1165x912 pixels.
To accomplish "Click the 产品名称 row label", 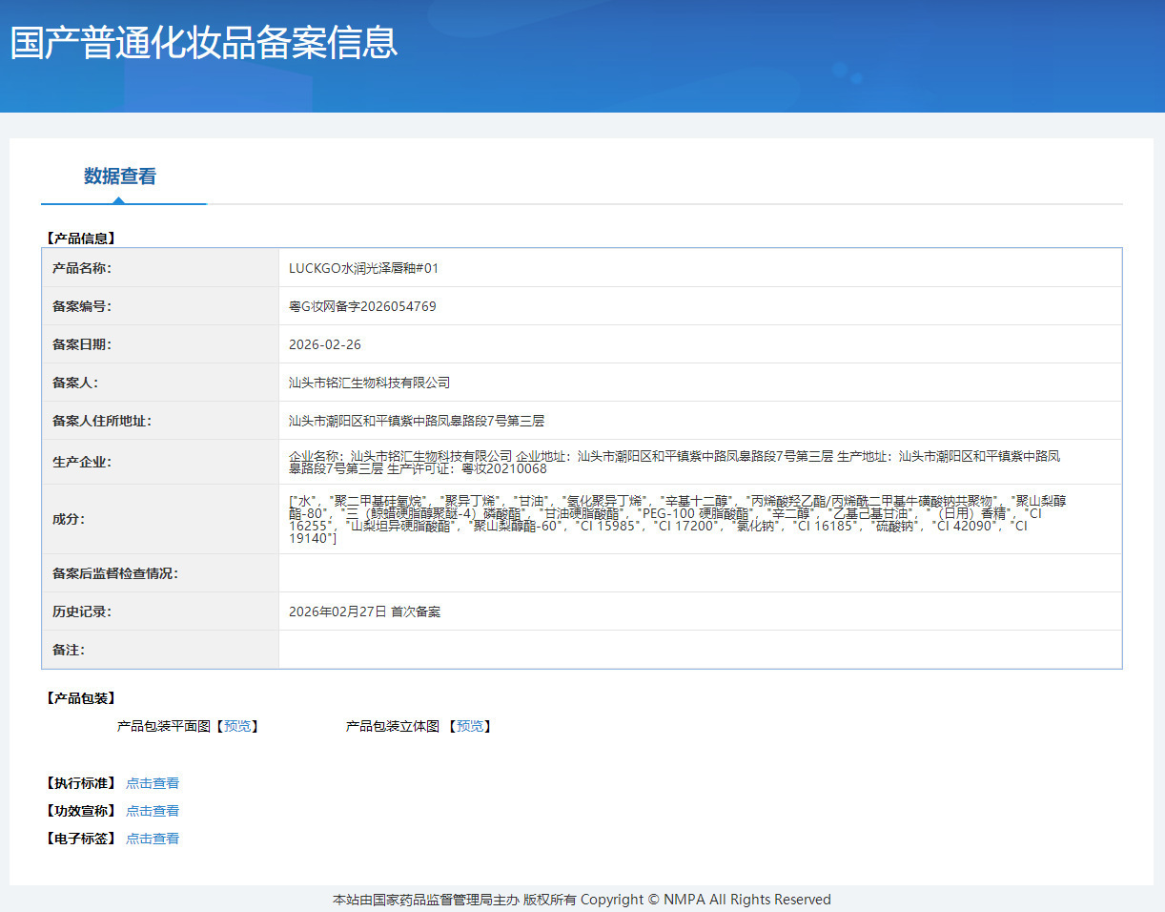I will click(82, 268).
